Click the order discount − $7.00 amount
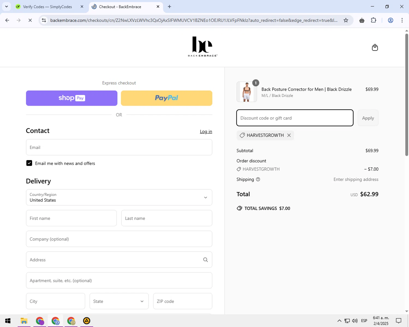The image size is (409, 327). pos(371,169)
